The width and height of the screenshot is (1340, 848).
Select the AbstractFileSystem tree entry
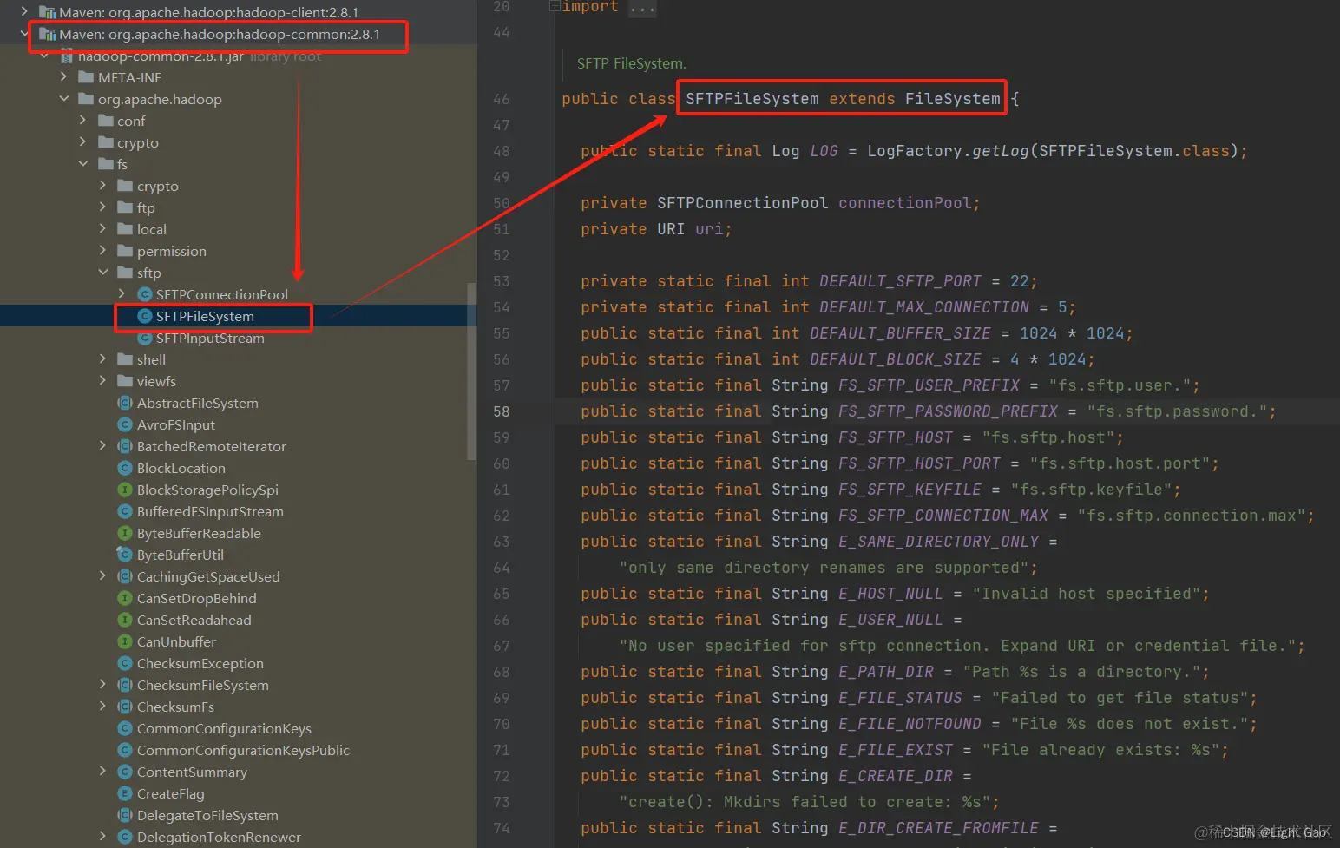pyautogui.click(x=198, y=403)
